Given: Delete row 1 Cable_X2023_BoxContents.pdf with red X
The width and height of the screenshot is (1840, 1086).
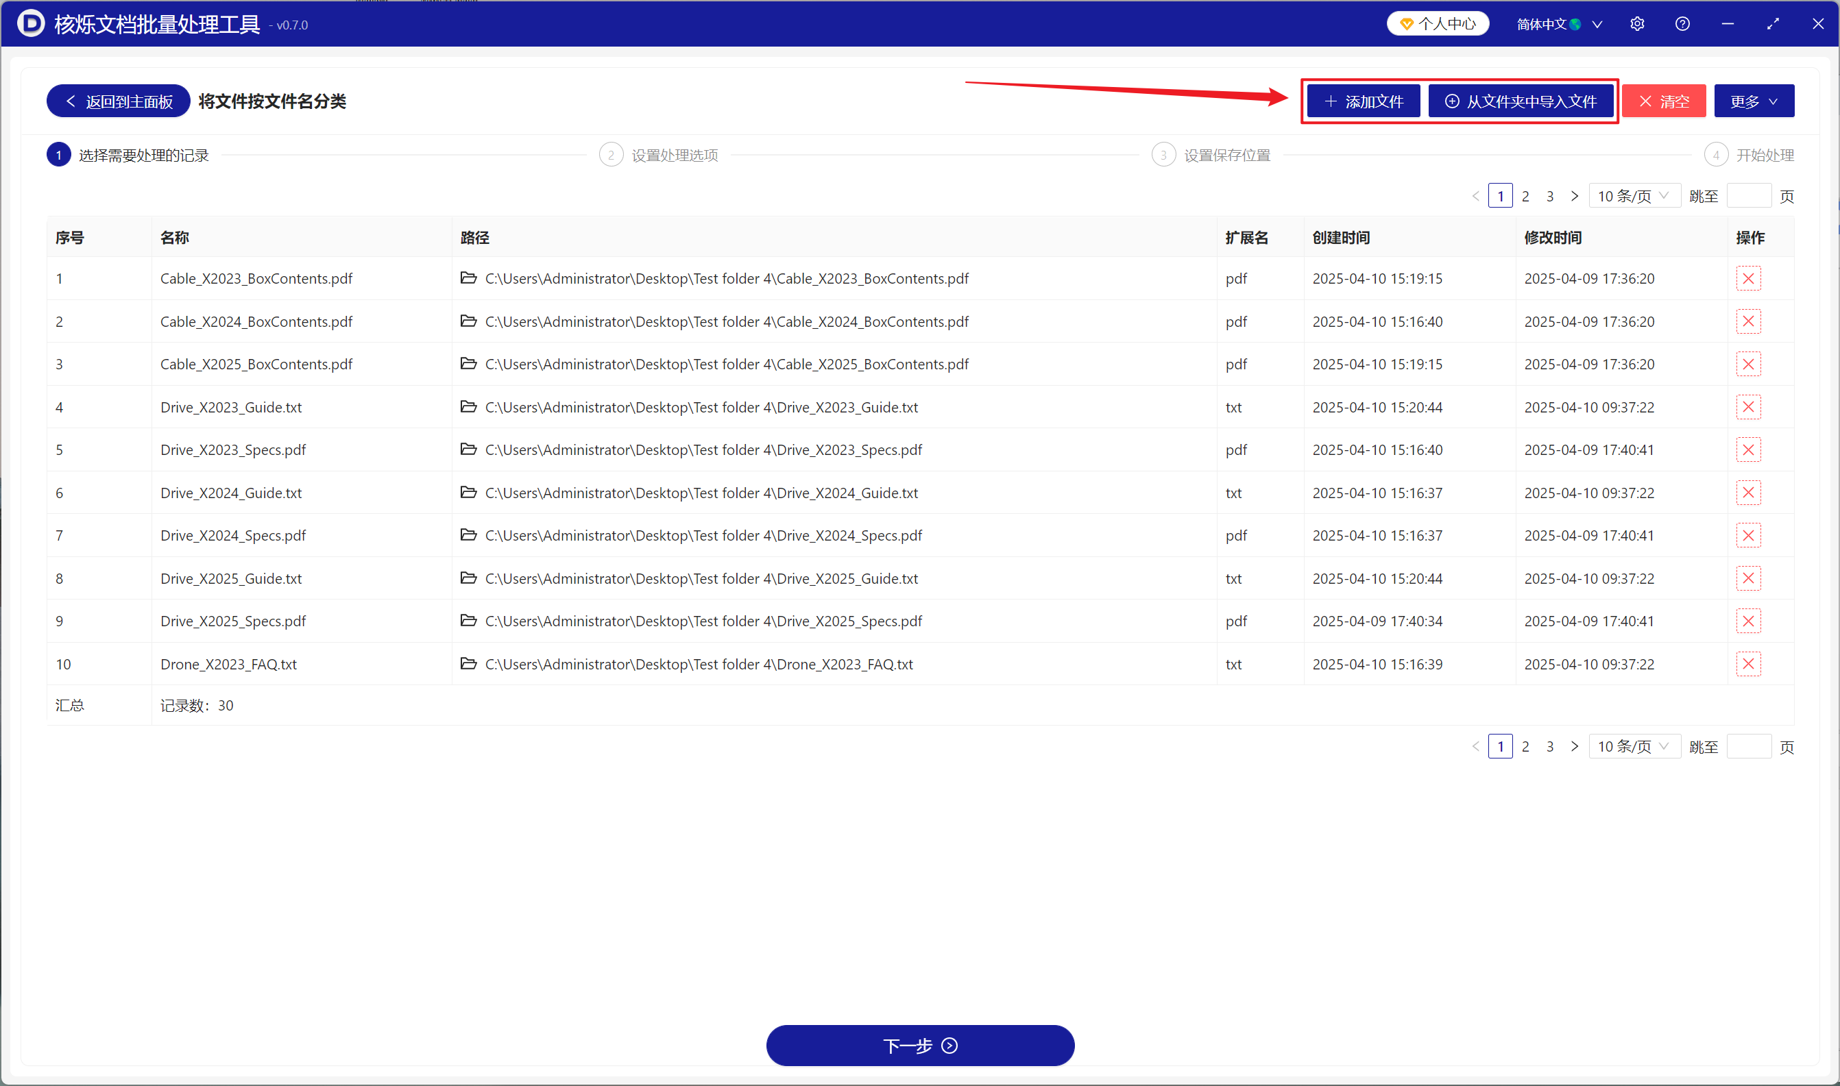Looking at the screenshot, I should pyautogui.click(x=1748, y=279).
